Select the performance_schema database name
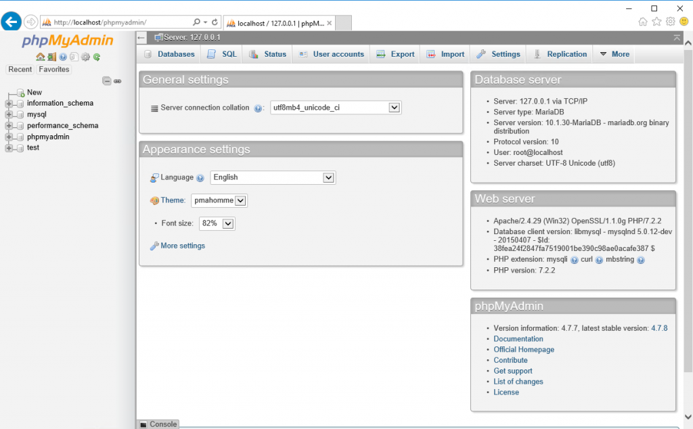Viewport: 693px width, 429px height. coord(63,125)
